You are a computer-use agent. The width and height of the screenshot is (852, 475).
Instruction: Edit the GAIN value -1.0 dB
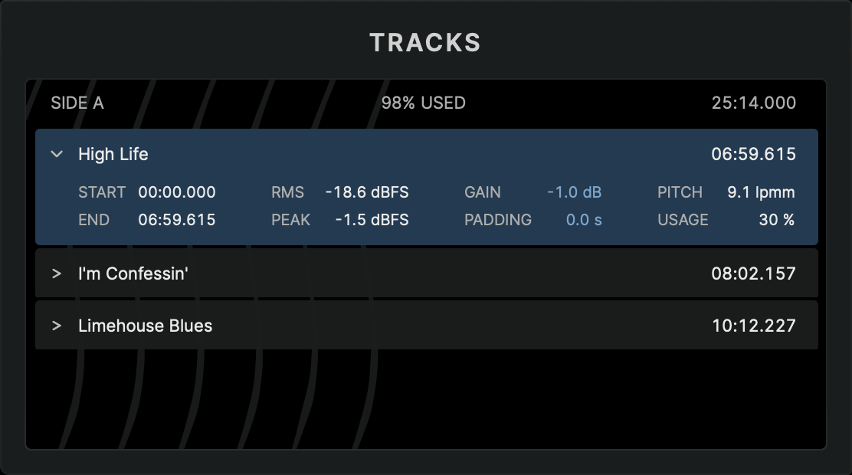click(x=574, y=192)
